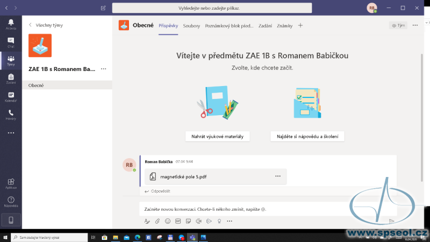This screenshot has height=242, width=430.
Task: Attach a file with the paperclip icon
Action: [157, 221]
